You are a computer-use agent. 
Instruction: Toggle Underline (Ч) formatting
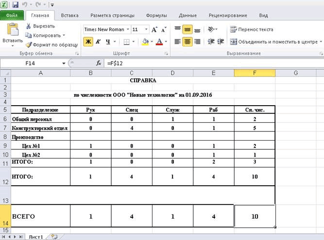coord(108,42)
